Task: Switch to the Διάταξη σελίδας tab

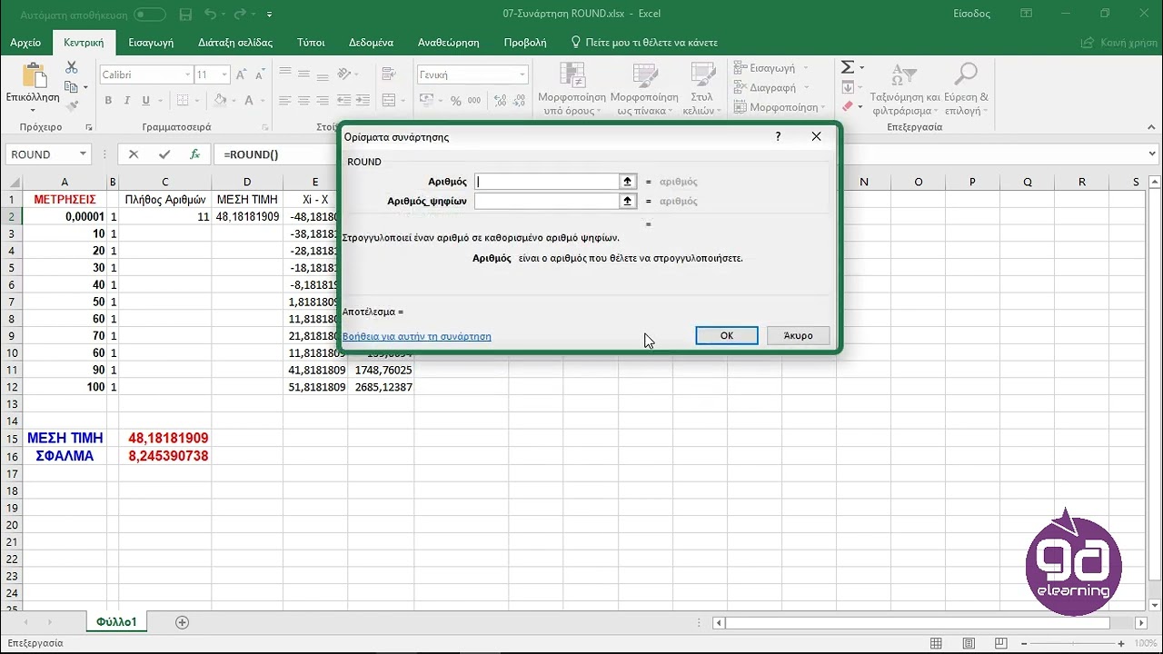Action: coord(235,43)
